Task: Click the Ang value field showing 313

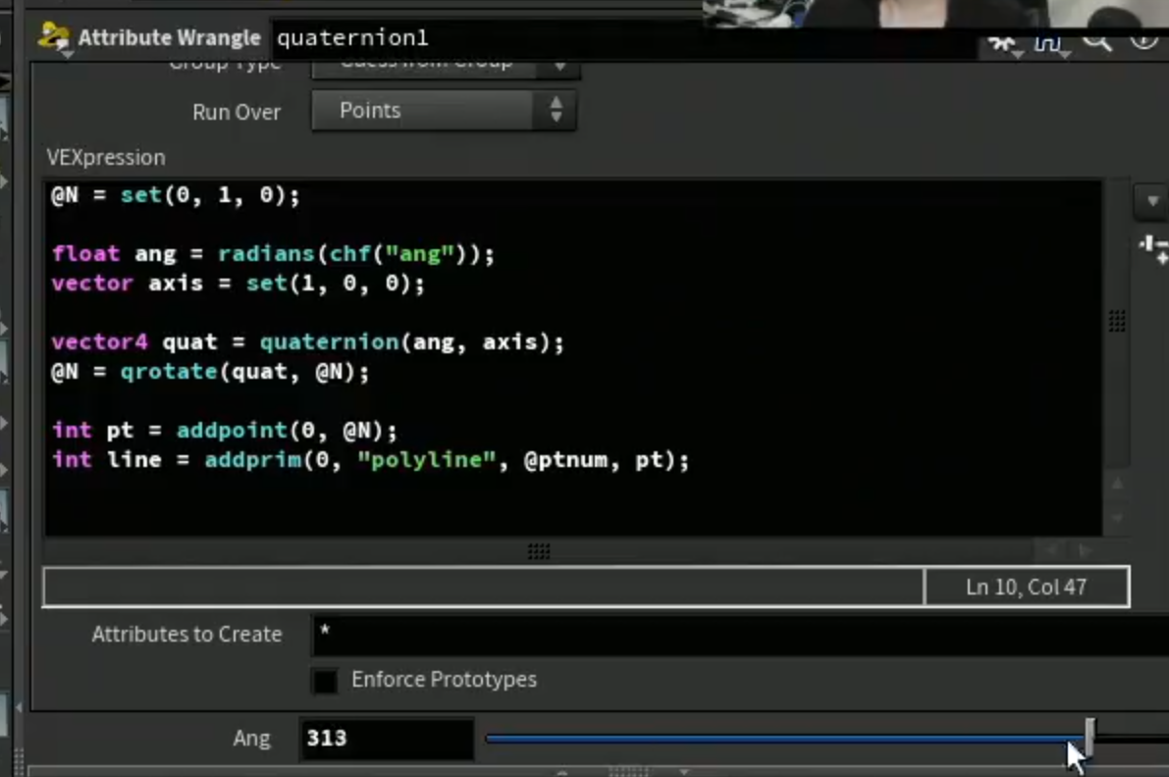Action: (x=386, y=739)
